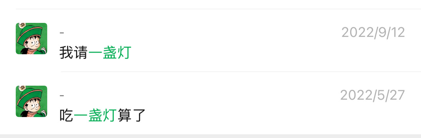This screenshot has width=421, height=138.
Task: Click the 2022/5/27 date stamp
Action: click(x=372, y=95)
